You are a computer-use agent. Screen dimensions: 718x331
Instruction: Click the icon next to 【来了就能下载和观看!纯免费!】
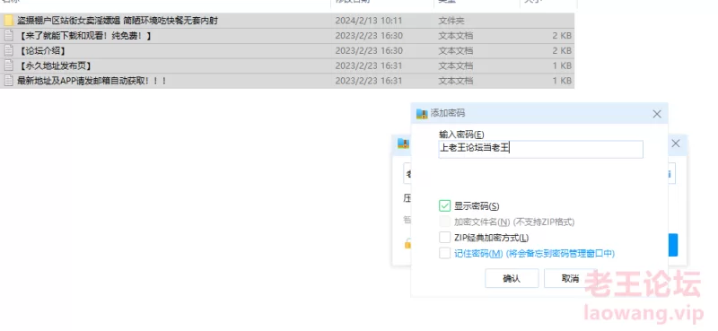tap(8, 36)
